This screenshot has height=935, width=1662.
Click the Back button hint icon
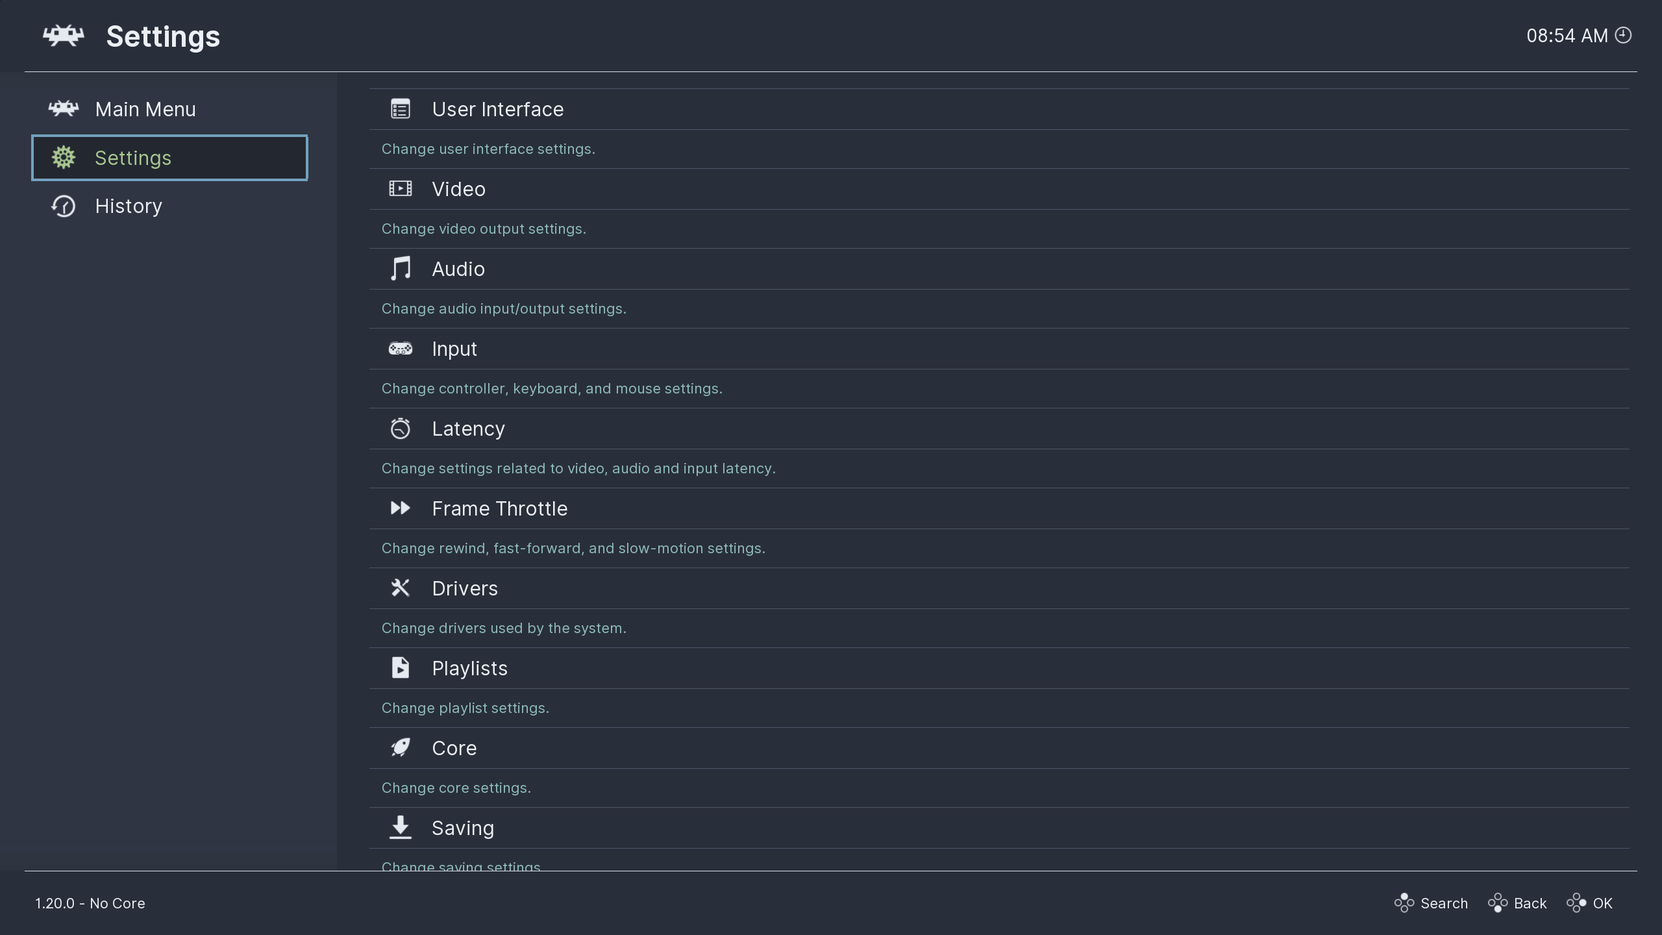pos(1498,903)
